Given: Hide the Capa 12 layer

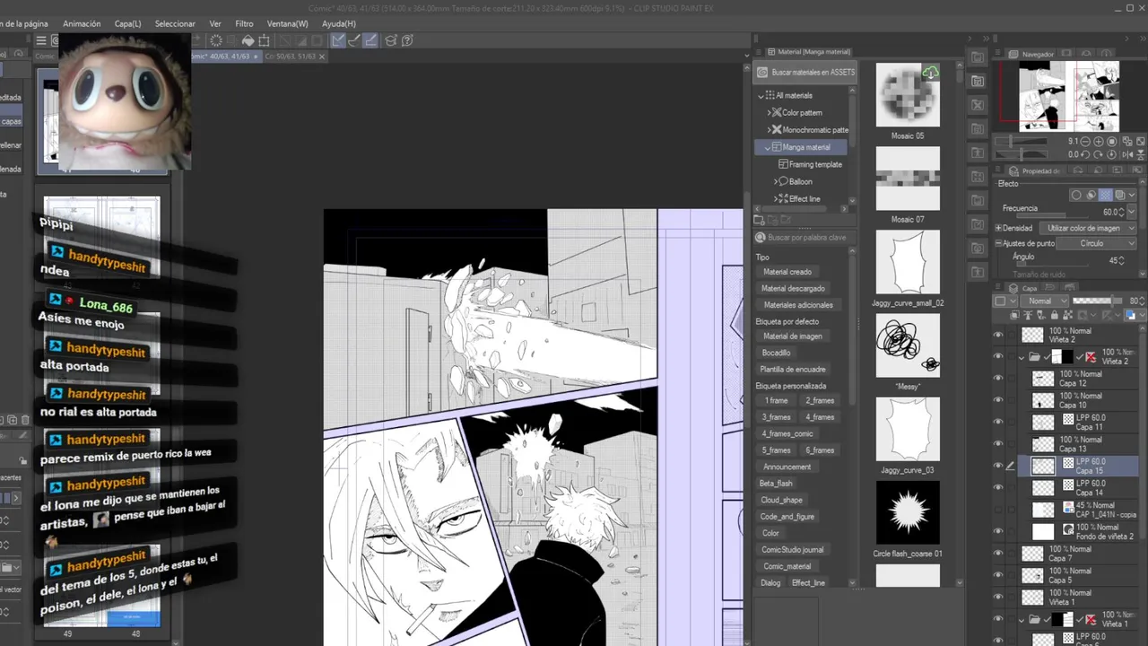Looking at the screenshot, I should pyautogui.click(x=998, y=379).
